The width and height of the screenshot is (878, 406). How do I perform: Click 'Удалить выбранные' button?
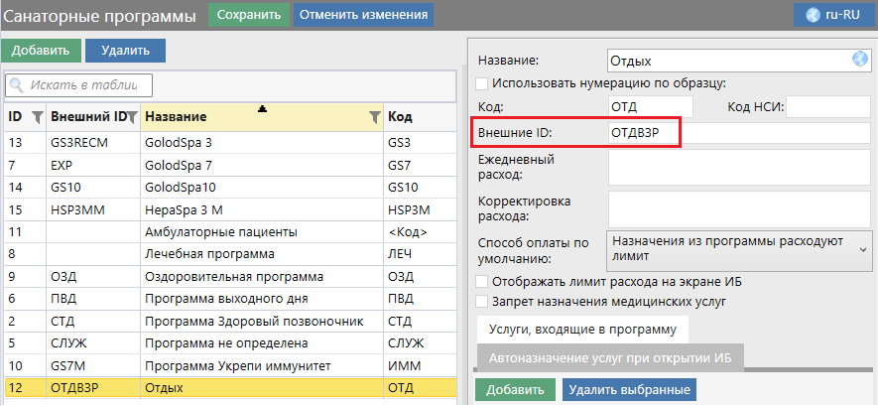click(629, 390)
